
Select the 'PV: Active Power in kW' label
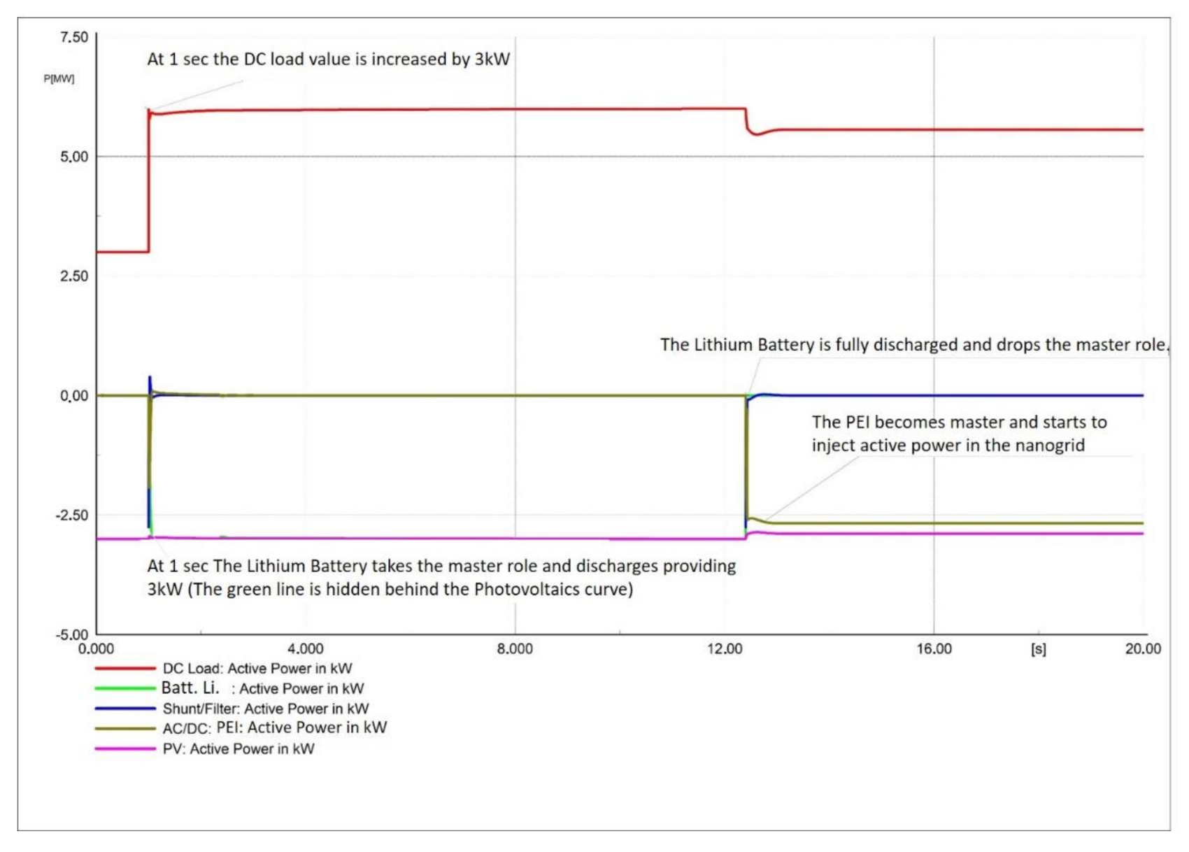238,748
